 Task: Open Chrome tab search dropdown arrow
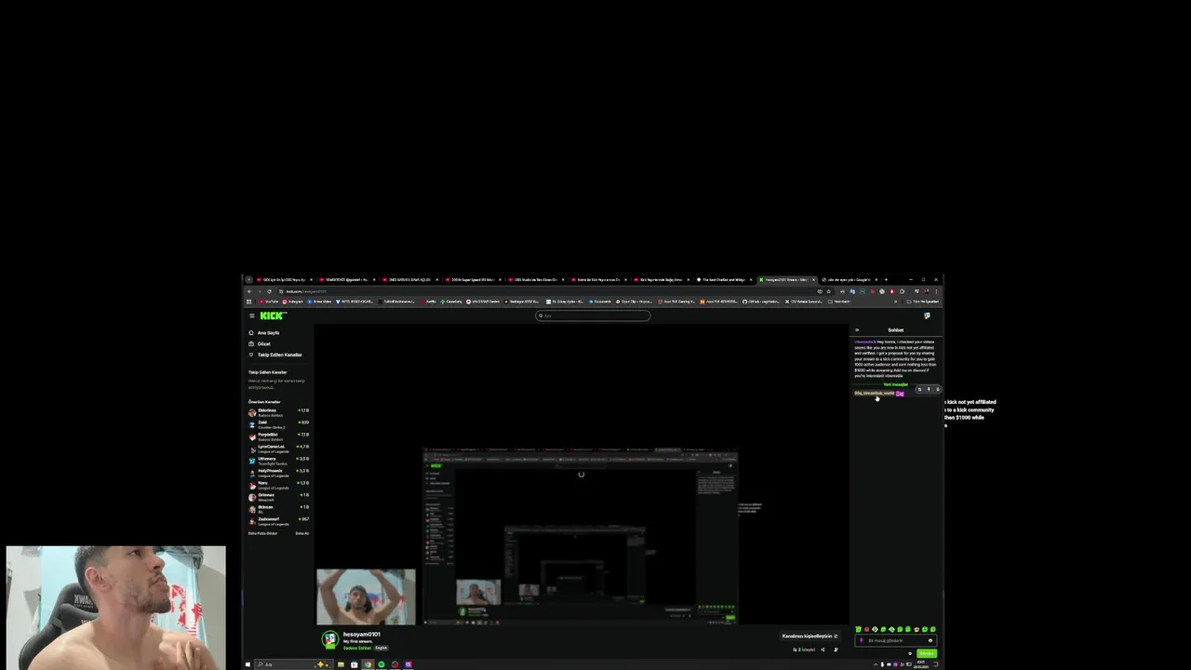248,279
